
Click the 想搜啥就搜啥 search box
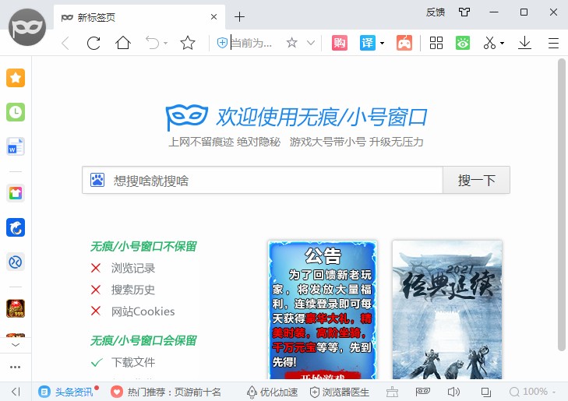263,180
